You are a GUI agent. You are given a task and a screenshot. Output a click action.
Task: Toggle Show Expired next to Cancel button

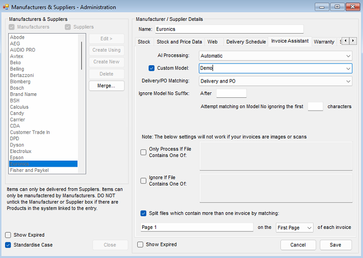coord(140,245)
